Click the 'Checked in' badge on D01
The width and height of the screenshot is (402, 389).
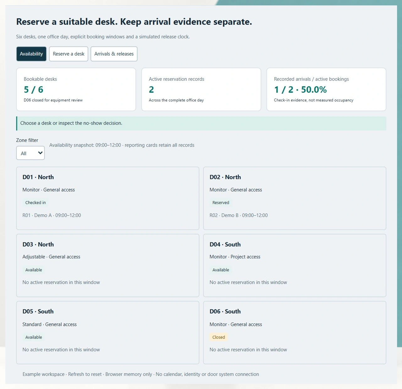[x=35, y=203]
